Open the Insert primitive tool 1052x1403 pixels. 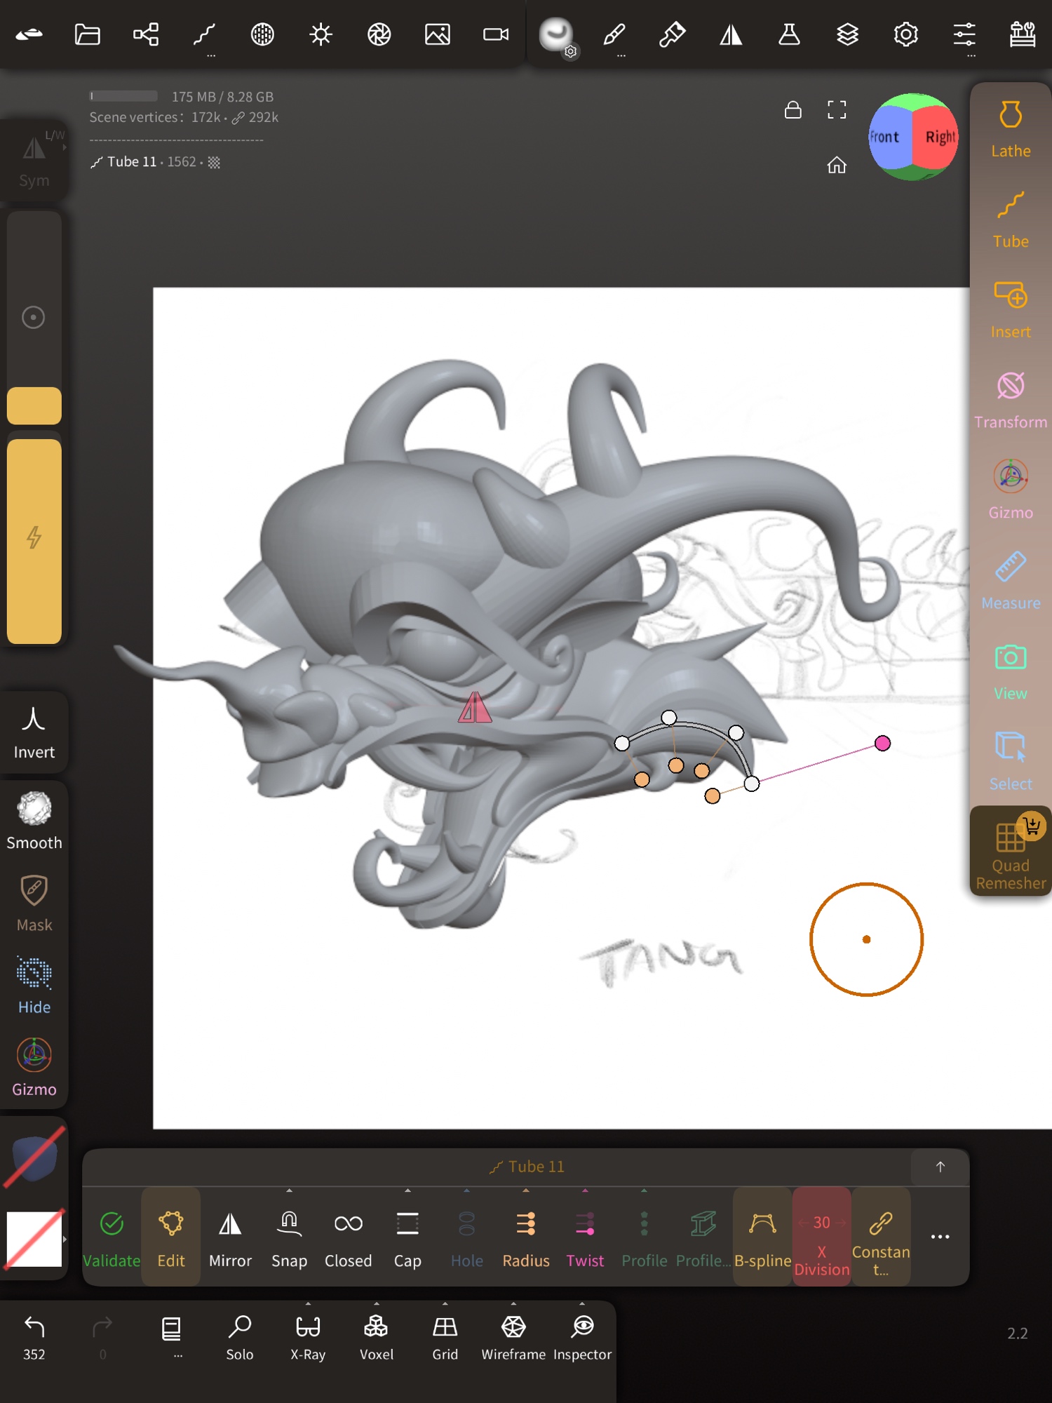pos(1010,310)
